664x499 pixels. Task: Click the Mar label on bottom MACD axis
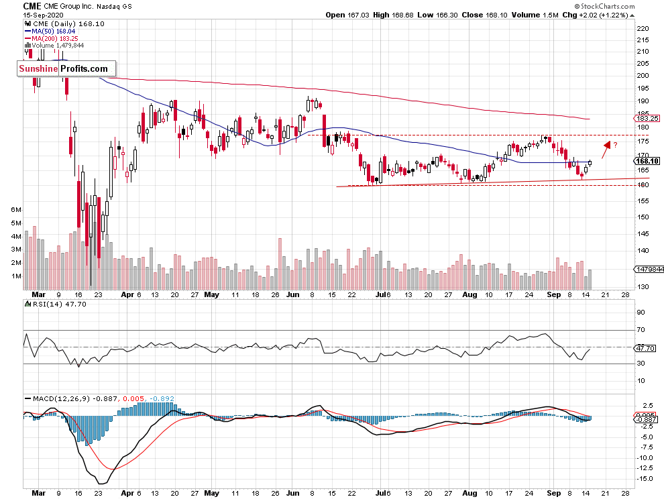(x=38, y=493)
